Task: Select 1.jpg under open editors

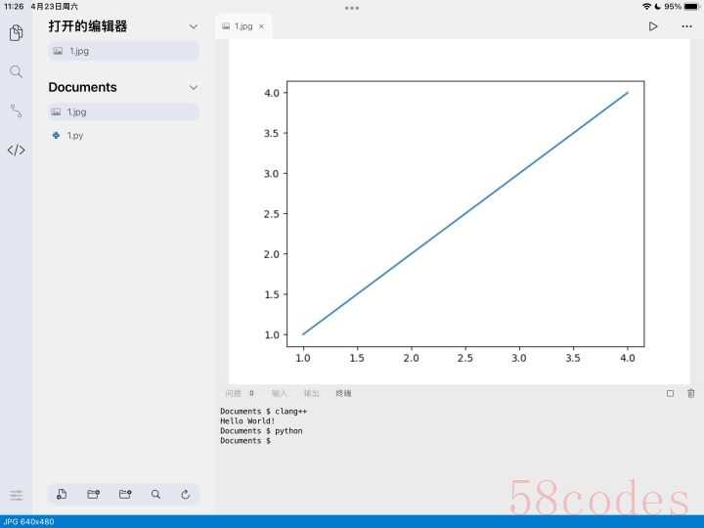Action: coord(123,51)
